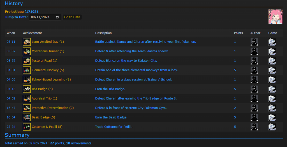Open author avatar in Mysterious Trainer row
The height and width of the screenshot is (147, 287).
[x=254, y=51]
